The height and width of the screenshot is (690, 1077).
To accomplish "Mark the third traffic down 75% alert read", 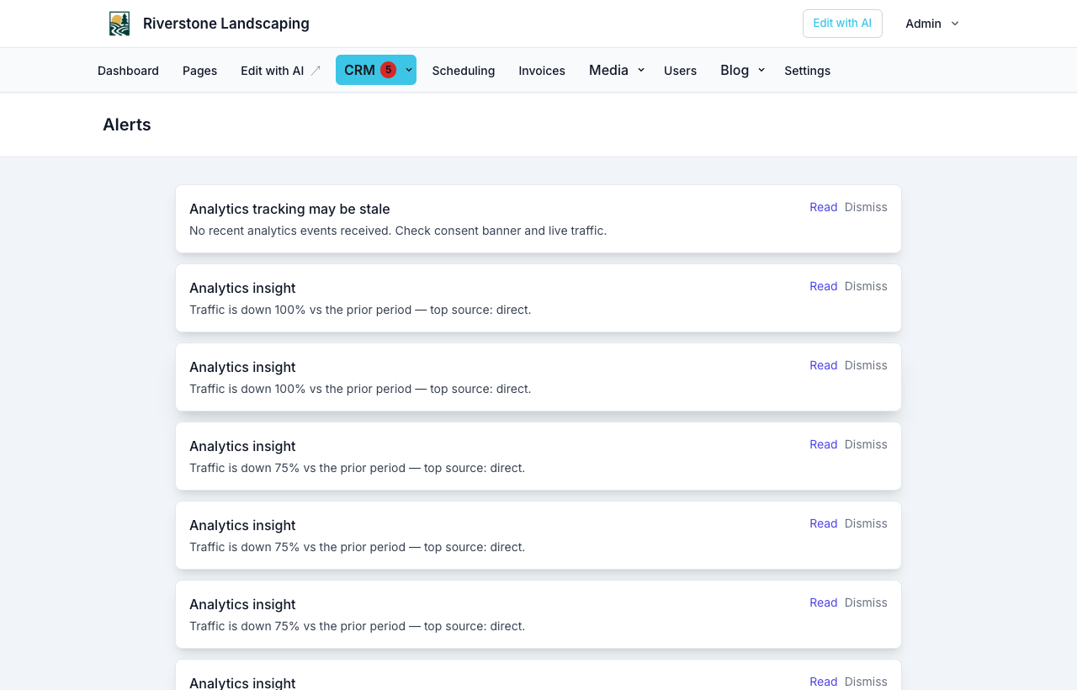I will tap(824, 602).
